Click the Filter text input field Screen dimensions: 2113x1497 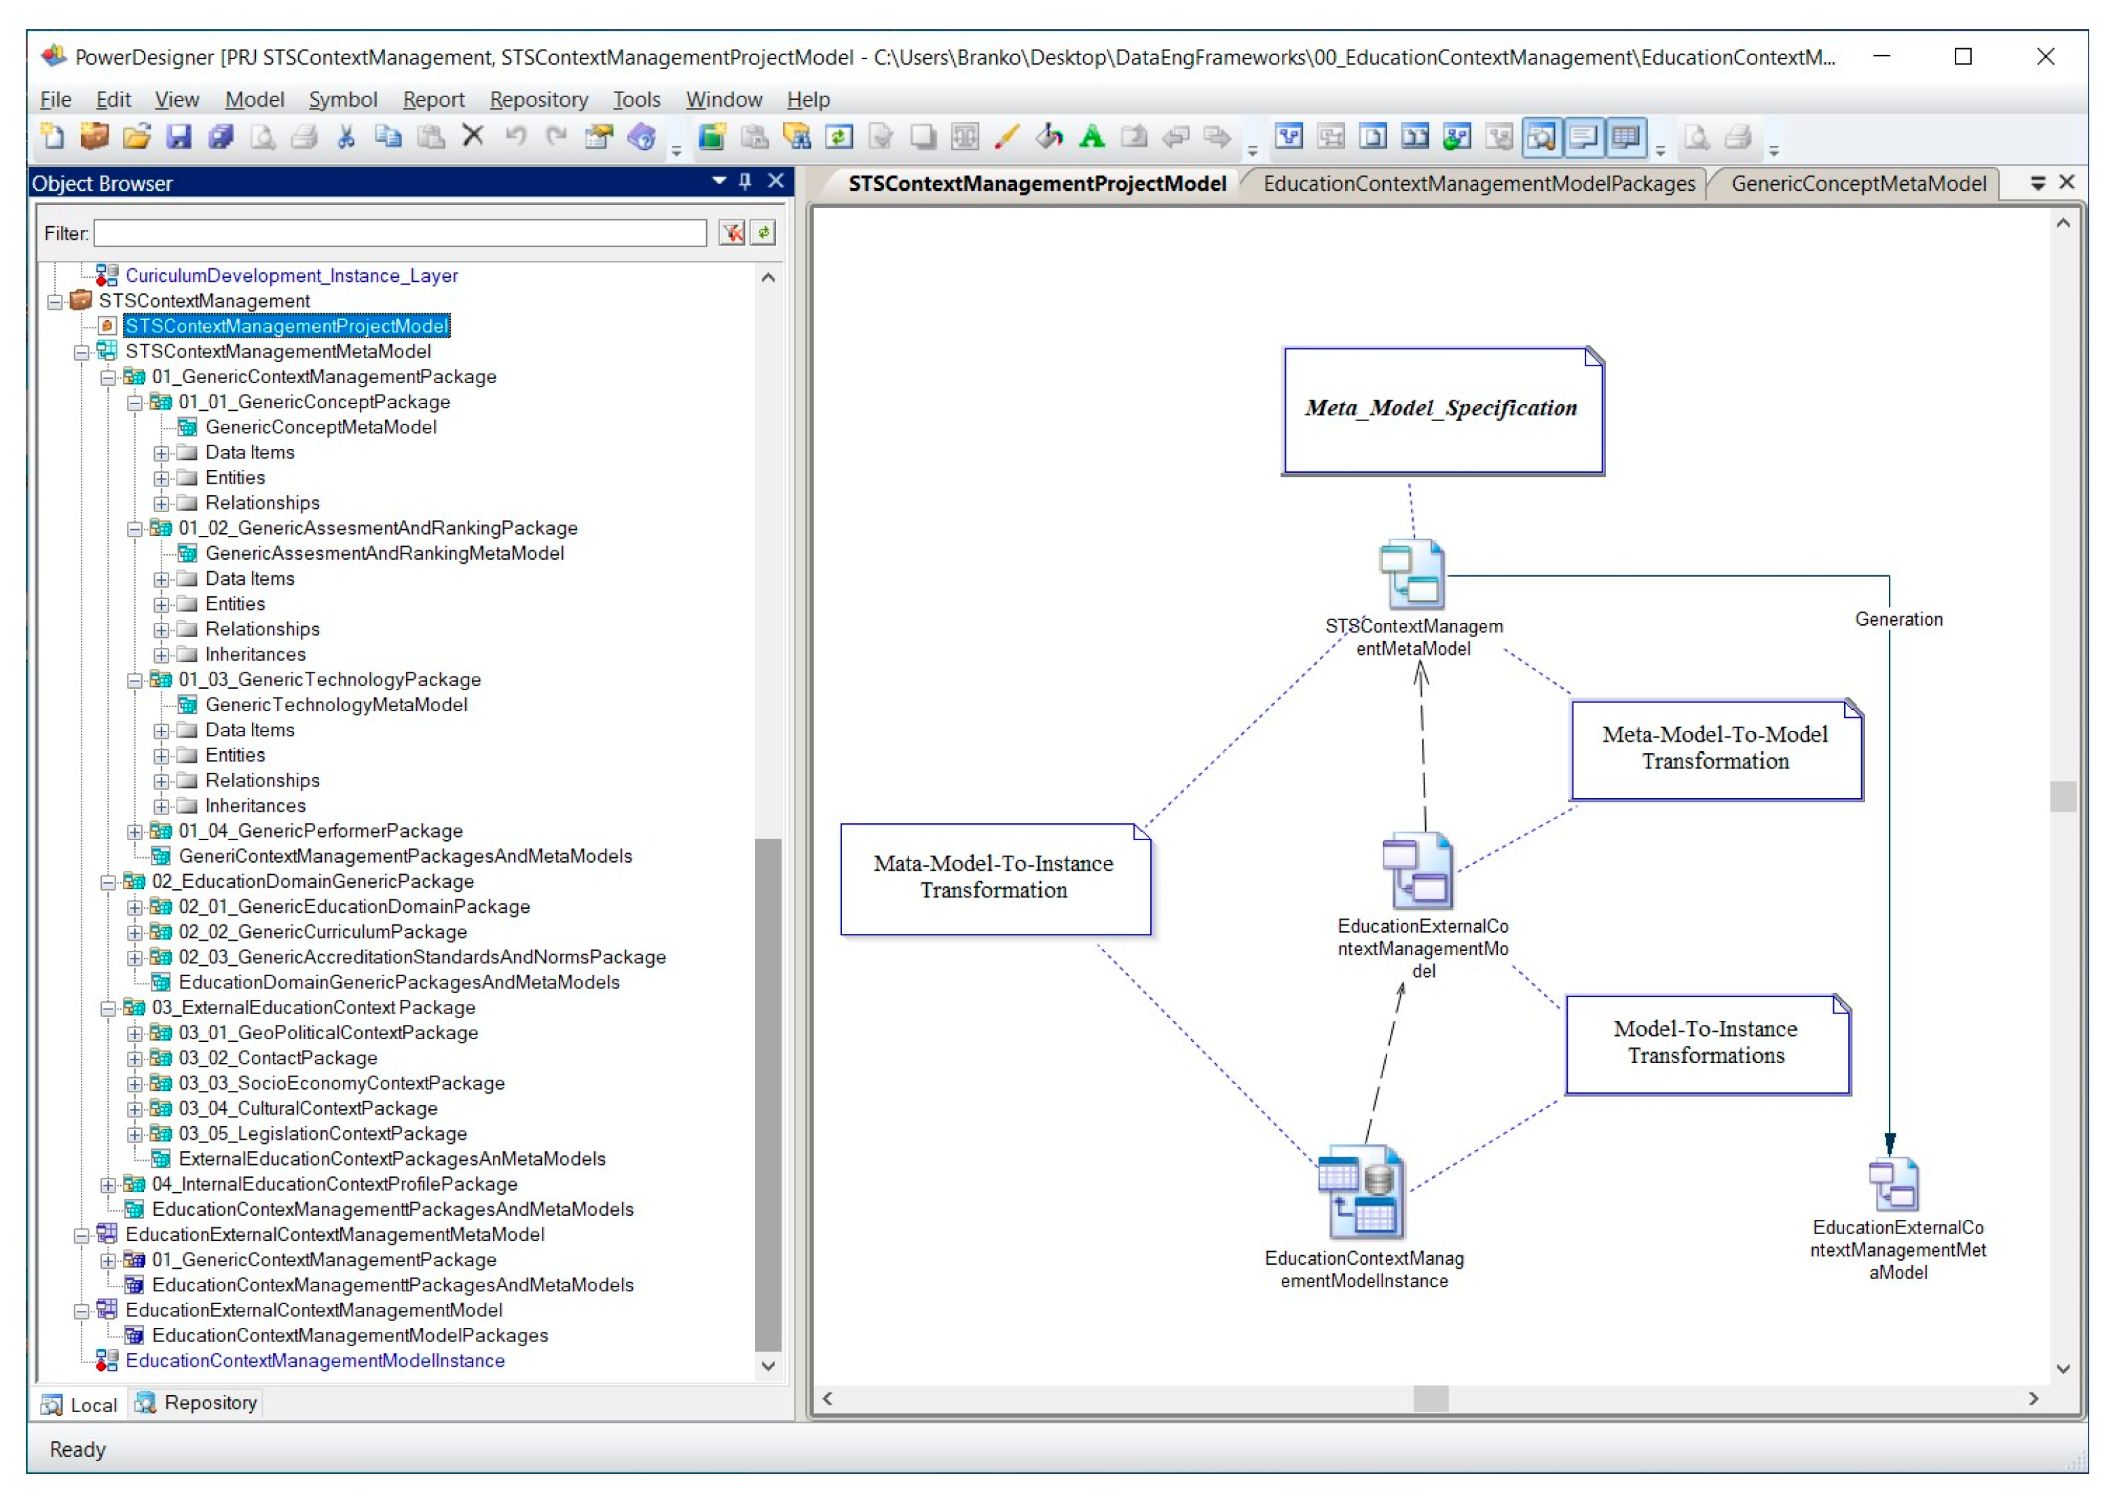pos(400,233)
